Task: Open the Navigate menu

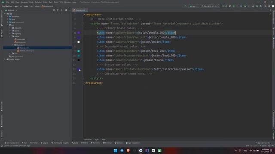Action: [x=24, y=2]
